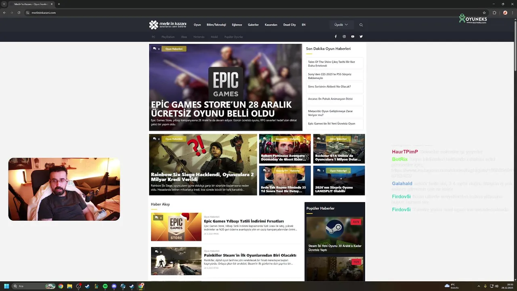Switch language with the EN link
Image resolution: width=517 pixels, height=291 pixels.
coord(304,25)
